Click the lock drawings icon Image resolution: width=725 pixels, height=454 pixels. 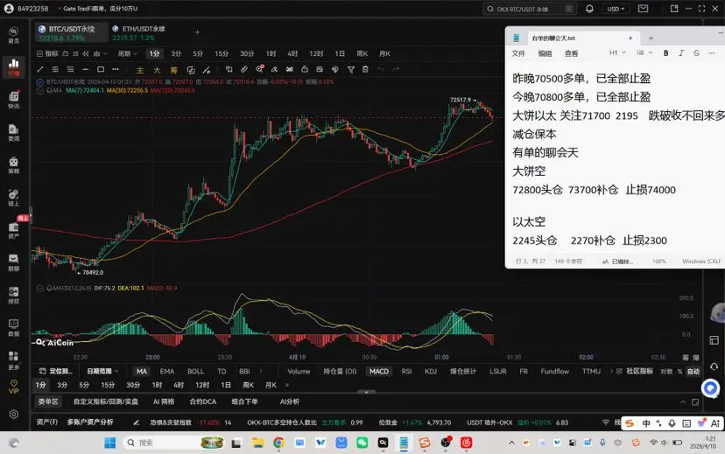pyautogui.click(x=305, y=69)
